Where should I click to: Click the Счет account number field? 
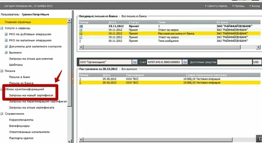(x=164, y=62)
